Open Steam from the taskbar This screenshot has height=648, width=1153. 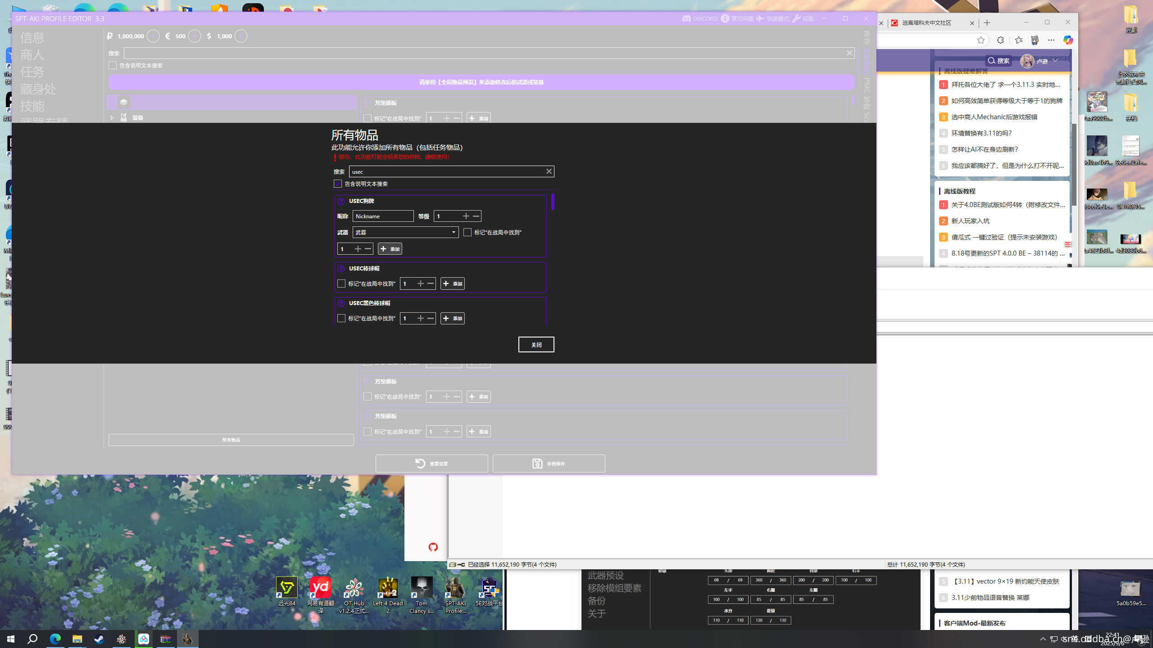[99, 639]
